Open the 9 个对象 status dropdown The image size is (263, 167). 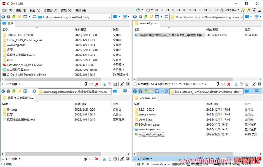[x=20, y=84]
